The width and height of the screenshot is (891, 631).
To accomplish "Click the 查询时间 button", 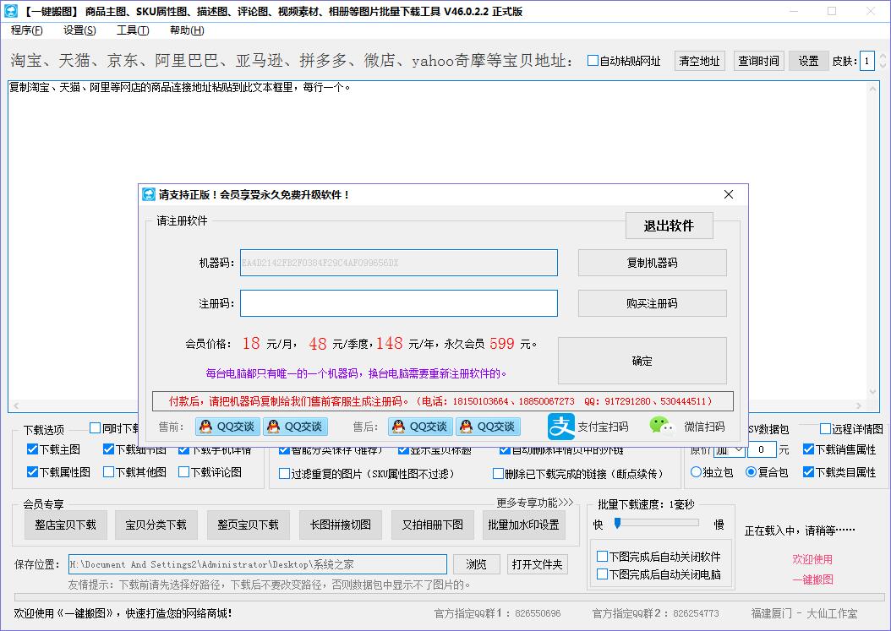I will tap(758, 60).
